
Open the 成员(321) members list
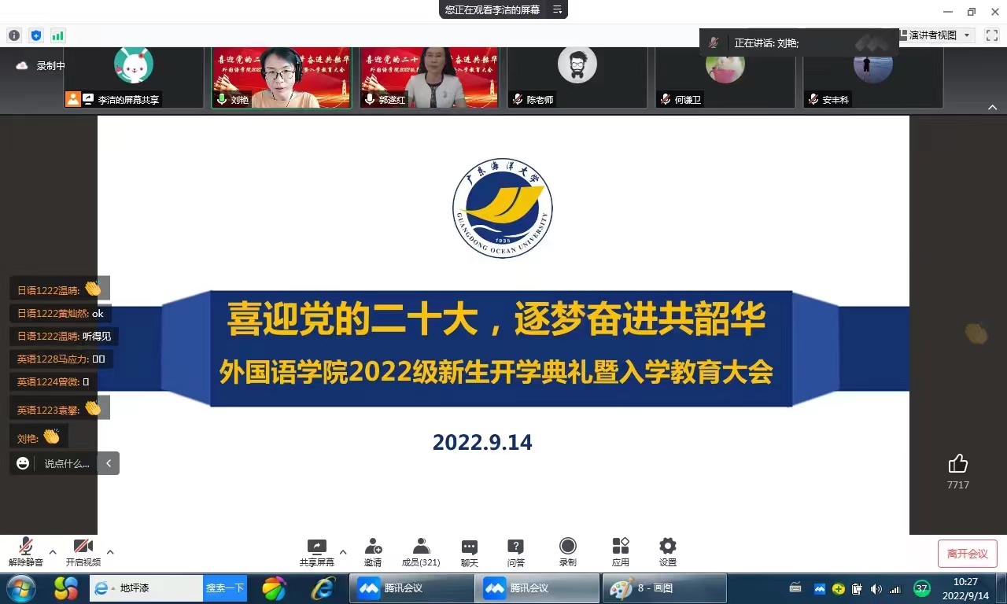point(421,551)
